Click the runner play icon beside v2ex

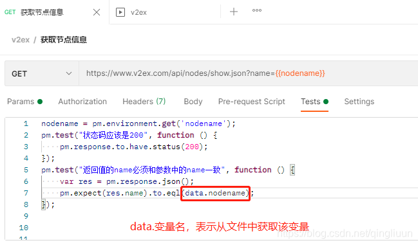coord(120,12)
